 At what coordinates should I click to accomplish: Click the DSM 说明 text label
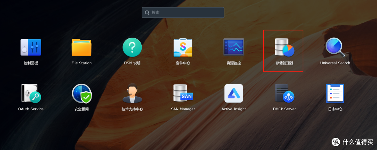(132, 63)
